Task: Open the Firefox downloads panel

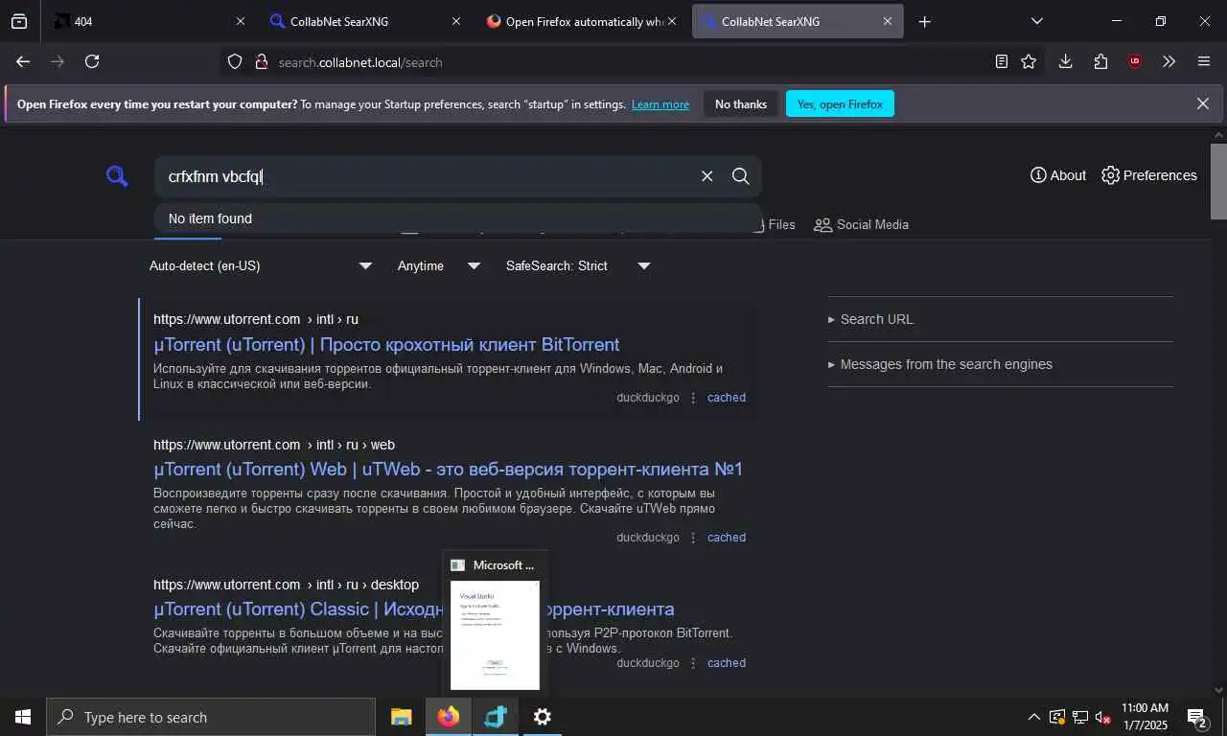Action: tap(1065, 61)
